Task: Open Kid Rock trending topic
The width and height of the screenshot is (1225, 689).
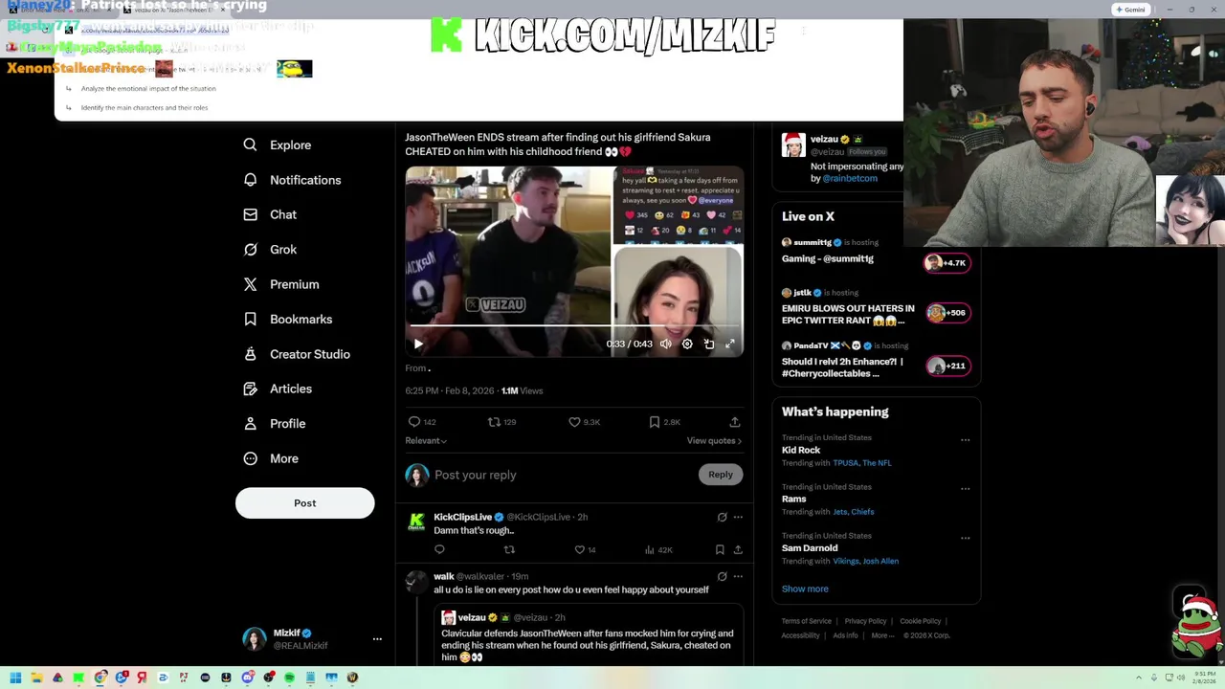Action: [801, 450]
